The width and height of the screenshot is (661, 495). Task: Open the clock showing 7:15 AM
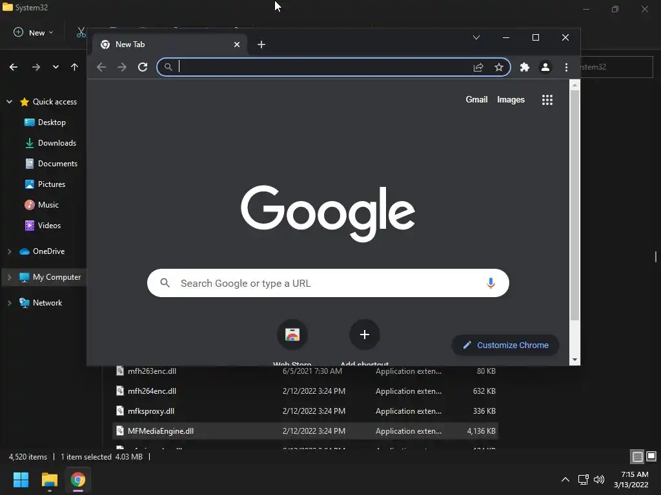pyautogui.click(x=631, y=480)
